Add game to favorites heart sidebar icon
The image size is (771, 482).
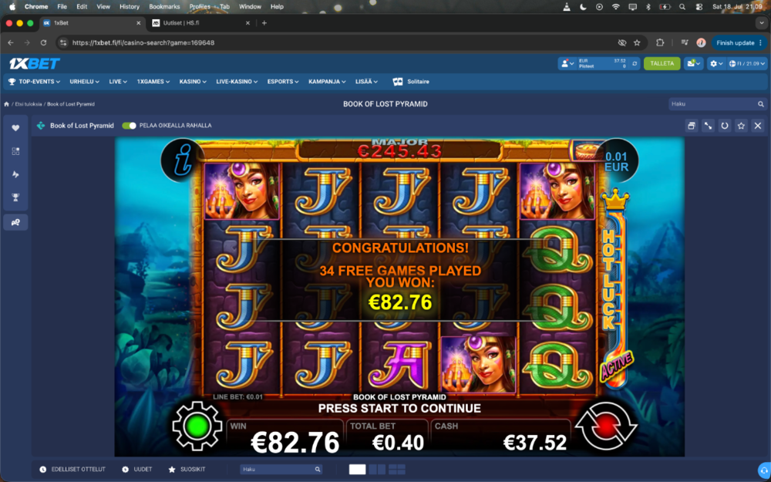click(x=15, y=128)
